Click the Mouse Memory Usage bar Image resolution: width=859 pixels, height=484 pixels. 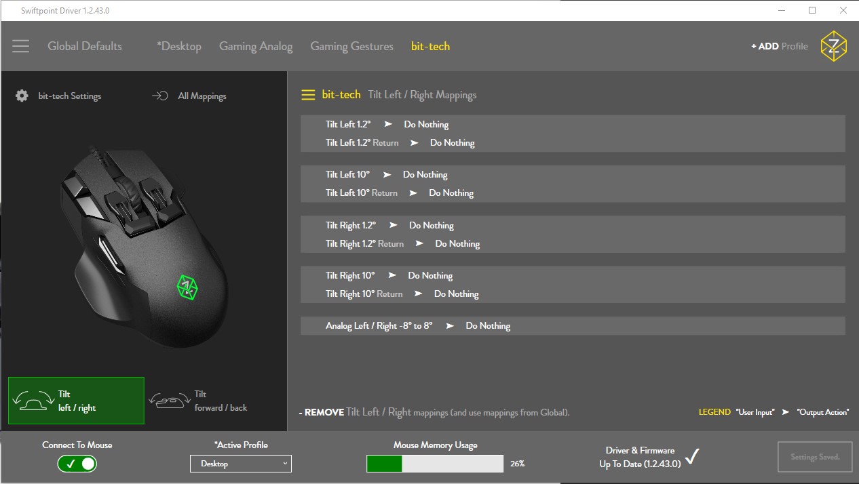point(435,464)
